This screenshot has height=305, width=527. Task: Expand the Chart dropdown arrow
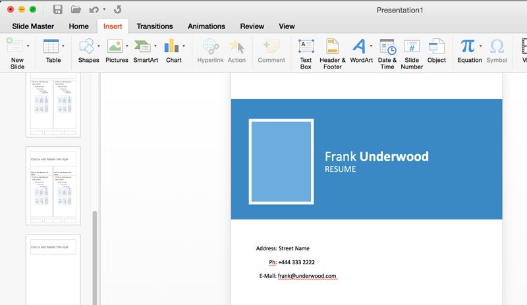[184, 46]
